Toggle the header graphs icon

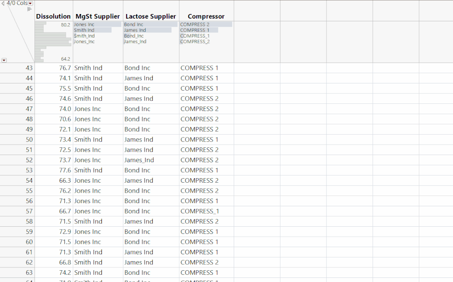[x=29, y=9]
